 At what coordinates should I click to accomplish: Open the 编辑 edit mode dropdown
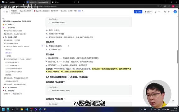[148, 12]
